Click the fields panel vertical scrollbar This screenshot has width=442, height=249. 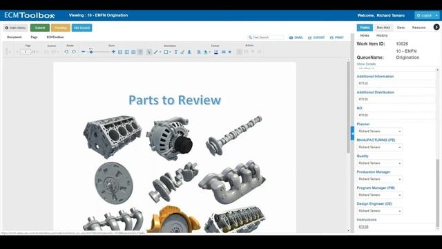click(x=437, y=194)
